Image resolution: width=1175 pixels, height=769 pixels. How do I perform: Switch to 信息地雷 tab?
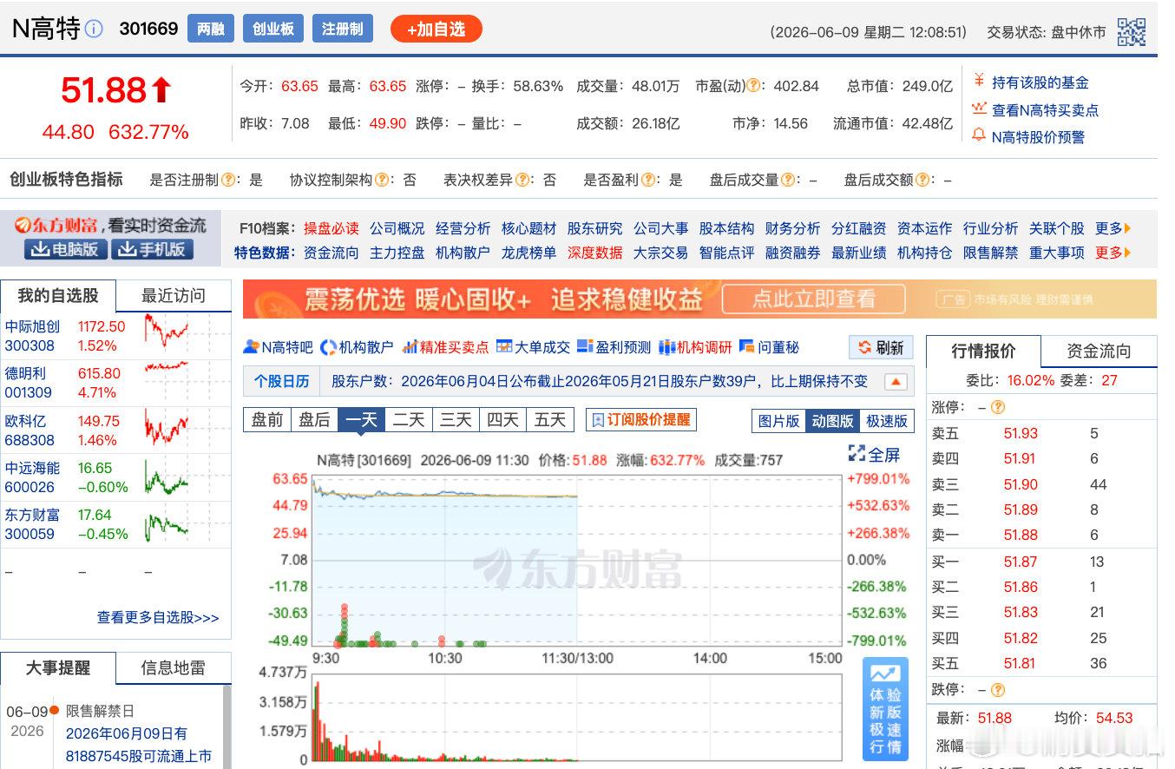(x=174, y=668)
